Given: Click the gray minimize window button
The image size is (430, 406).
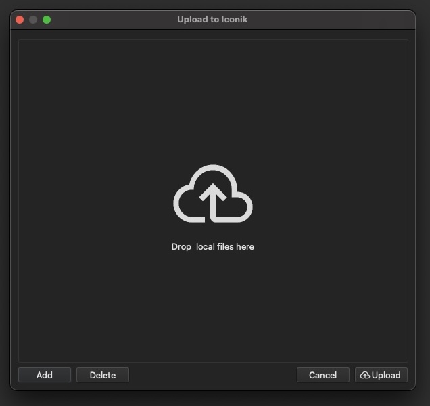Looking at the screenshot, I should [x=33, y=20].
